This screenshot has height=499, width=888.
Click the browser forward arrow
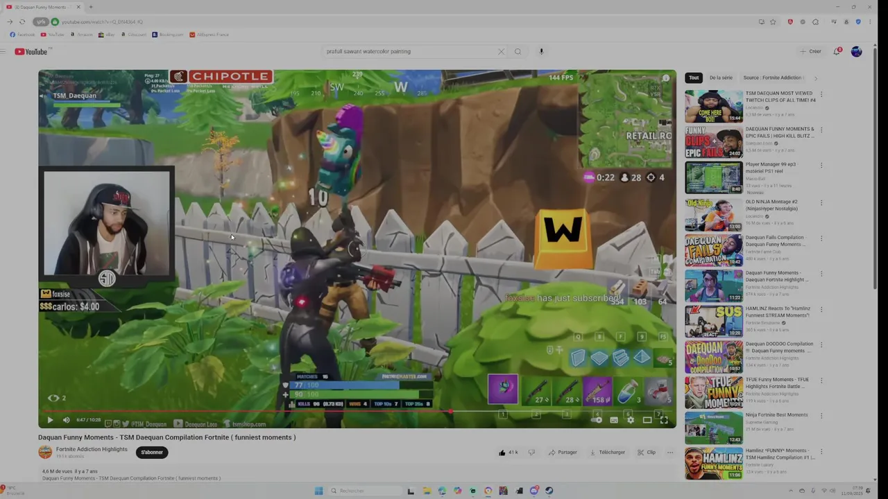coord(10,21)
